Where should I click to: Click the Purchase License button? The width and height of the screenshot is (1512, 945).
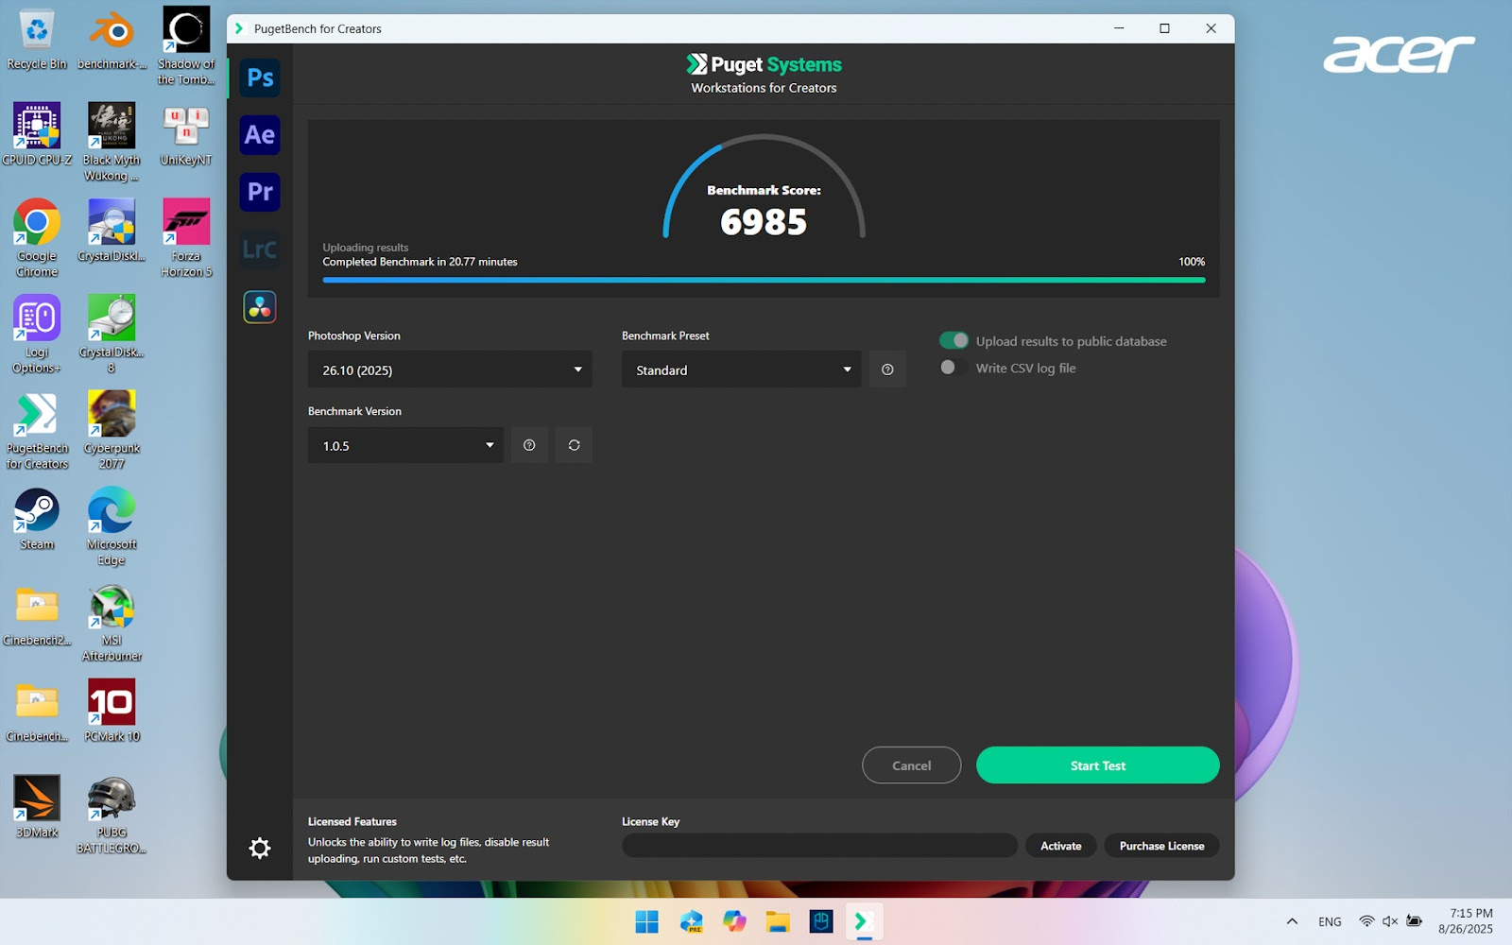pyautogui.click(x=1161, y=846)
